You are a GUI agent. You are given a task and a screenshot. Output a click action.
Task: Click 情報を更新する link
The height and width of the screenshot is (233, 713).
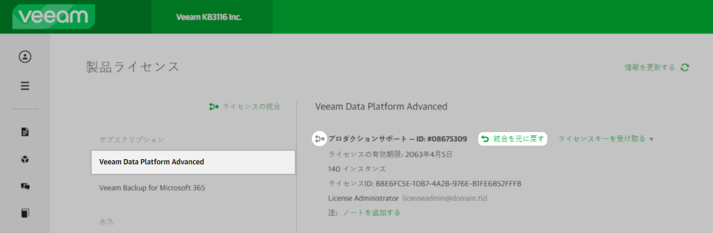[650, 68]
